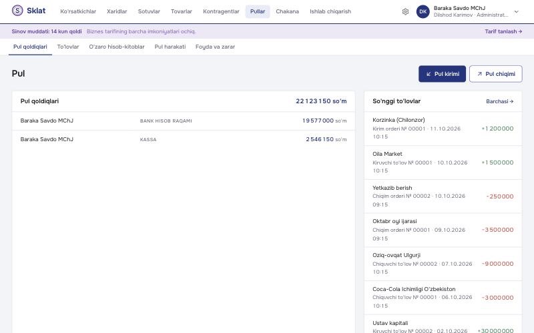Open Coca-Cola Ichimligi O'zbekiston payment
The width and height of the screenshot is (534, 333).
pyautogui.click(x=443, y=298)
